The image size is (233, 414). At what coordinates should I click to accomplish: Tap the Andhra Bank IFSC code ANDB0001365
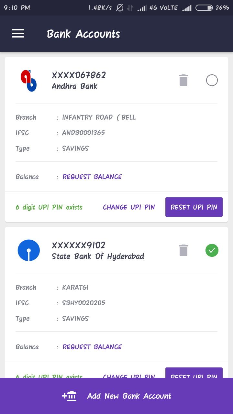(83, 133)
